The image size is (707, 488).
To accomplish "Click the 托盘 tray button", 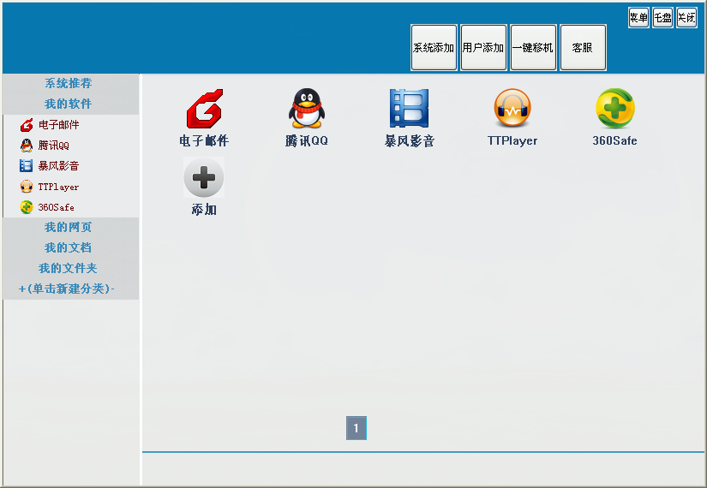I will 662,18.
